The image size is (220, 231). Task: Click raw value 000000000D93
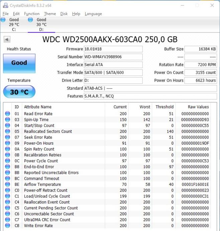[x=195, y=120]
